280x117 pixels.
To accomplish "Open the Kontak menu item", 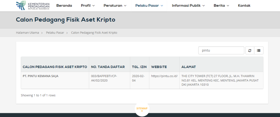I will pyautogui.click(x=244, y=5).
